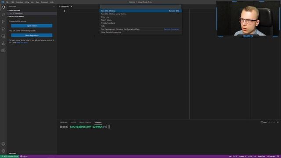Focus the command palette input box
Image resolution: width=281 pixels, height=158 pixels.
(140, 7)
